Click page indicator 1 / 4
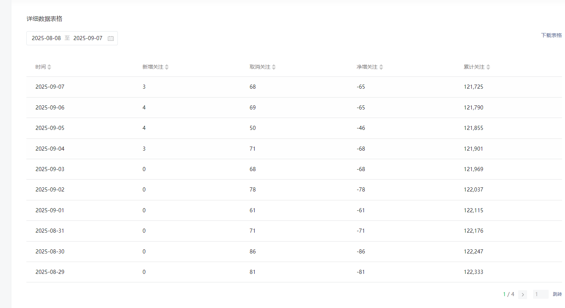 (x=508, y=294)
